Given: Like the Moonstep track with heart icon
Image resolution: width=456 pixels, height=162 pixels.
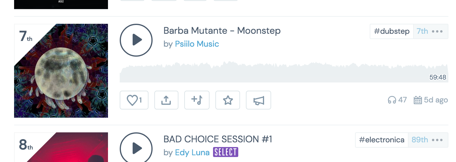Looking at the screenshot, I should click(134, 100).
